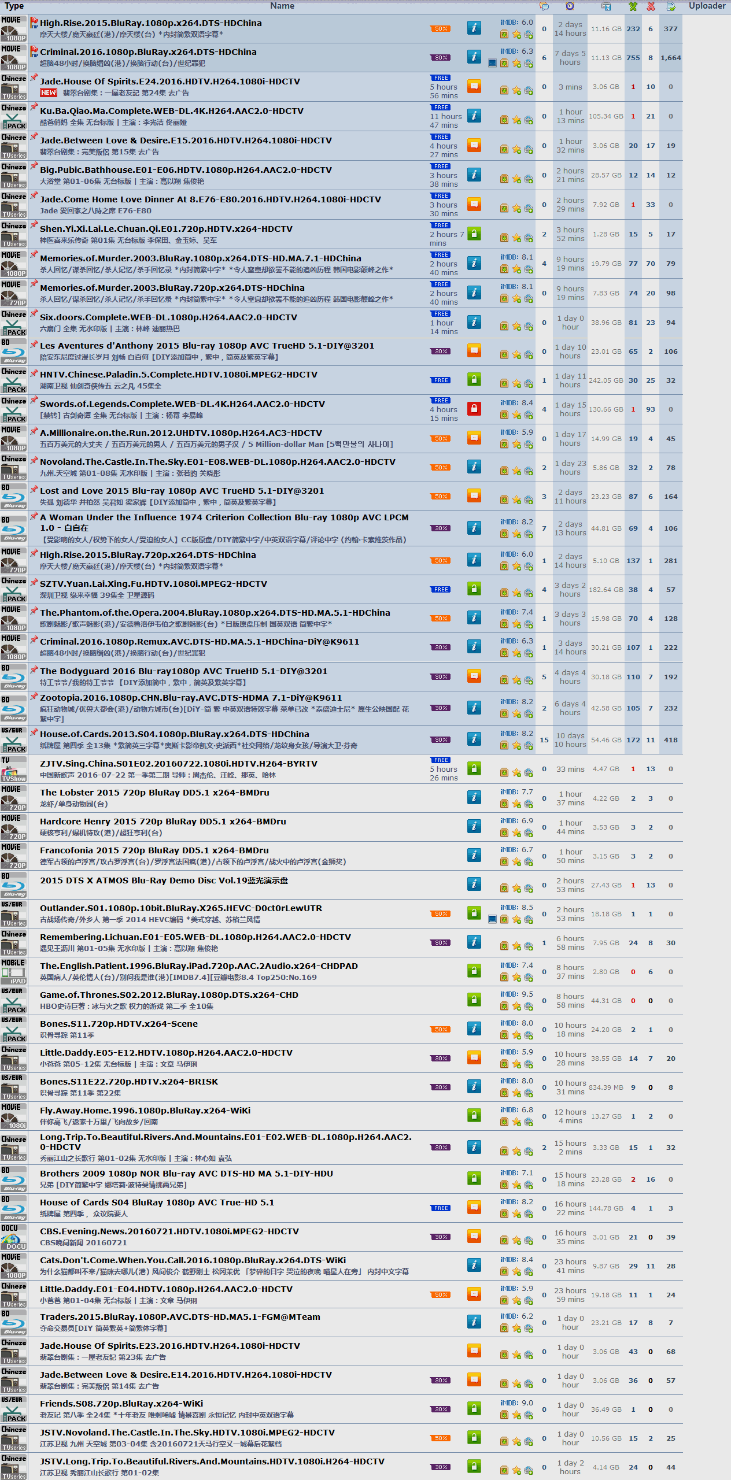The width and height of the screenshot is (731, 1480).
Task: Open JSTV.Long.Trip.To.Beautiful.Rivers.And.Mountains link
Action: (x=212, y=1461)
